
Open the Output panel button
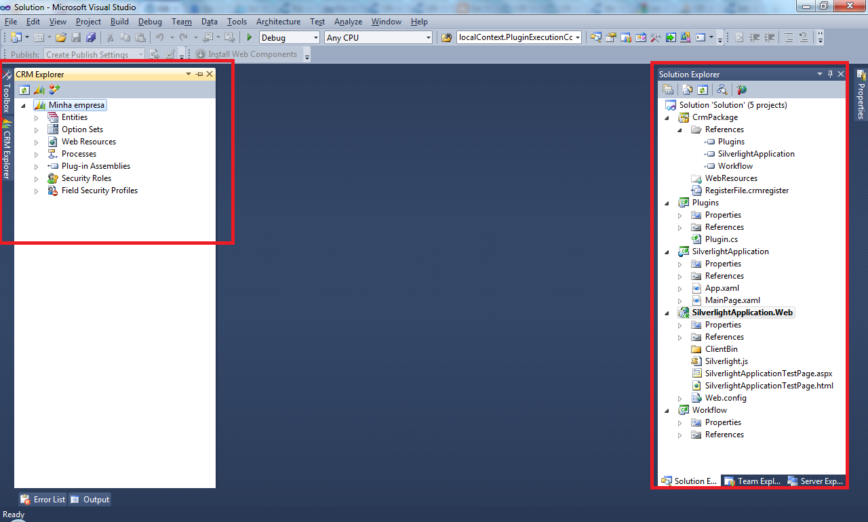click(x=90, y=500)
